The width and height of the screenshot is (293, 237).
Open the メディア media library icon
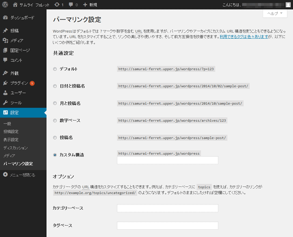[5, 41]
